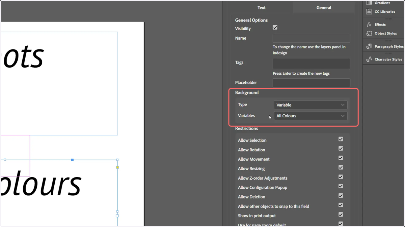Image resolution: width=405 pixels, height=227 pixels.
Task: Click the 'General Options' heading
Action: (x=251, y=20)
